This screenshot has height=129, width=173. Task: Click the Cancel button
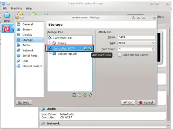146,102
